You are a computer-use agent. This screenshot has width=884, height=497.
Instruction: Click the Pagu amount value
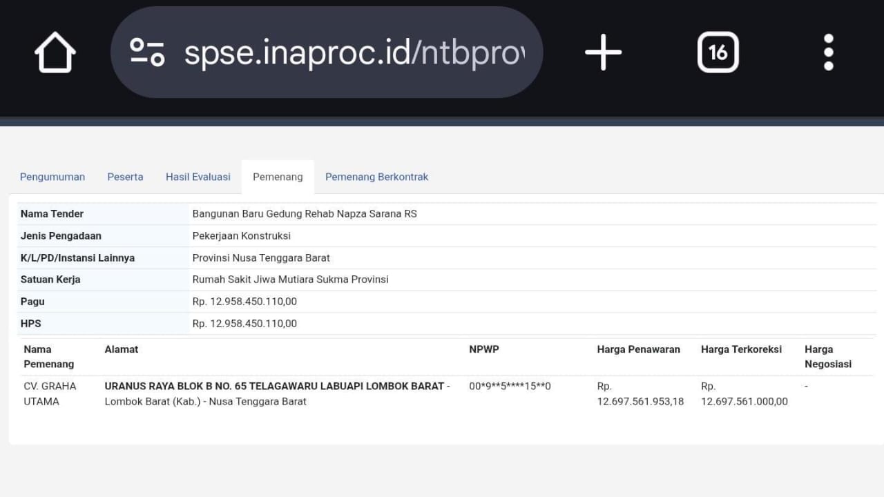pos(244,302)
